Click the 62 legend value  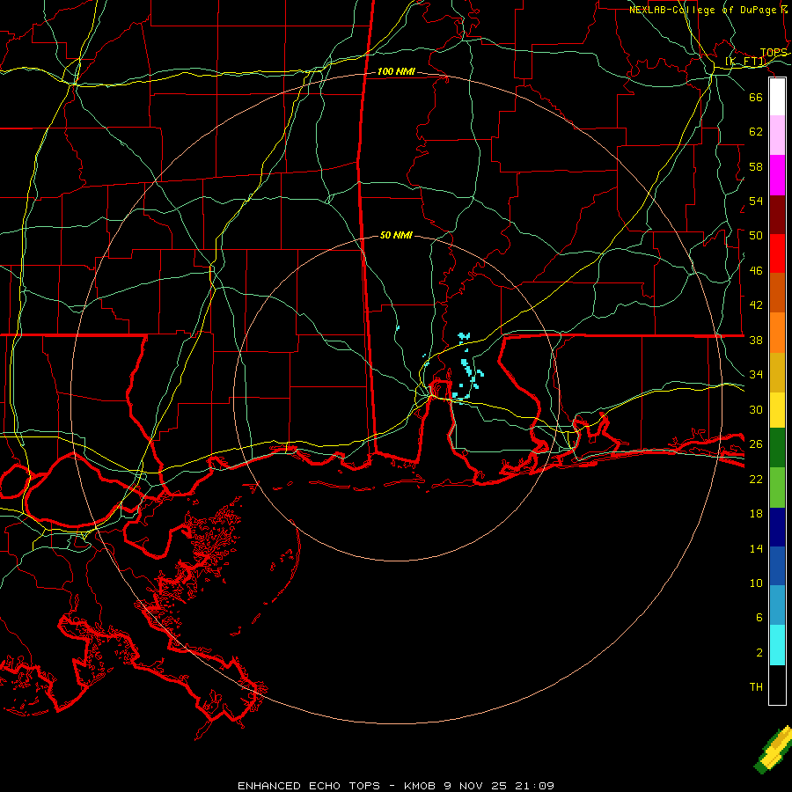click(756, 132)
